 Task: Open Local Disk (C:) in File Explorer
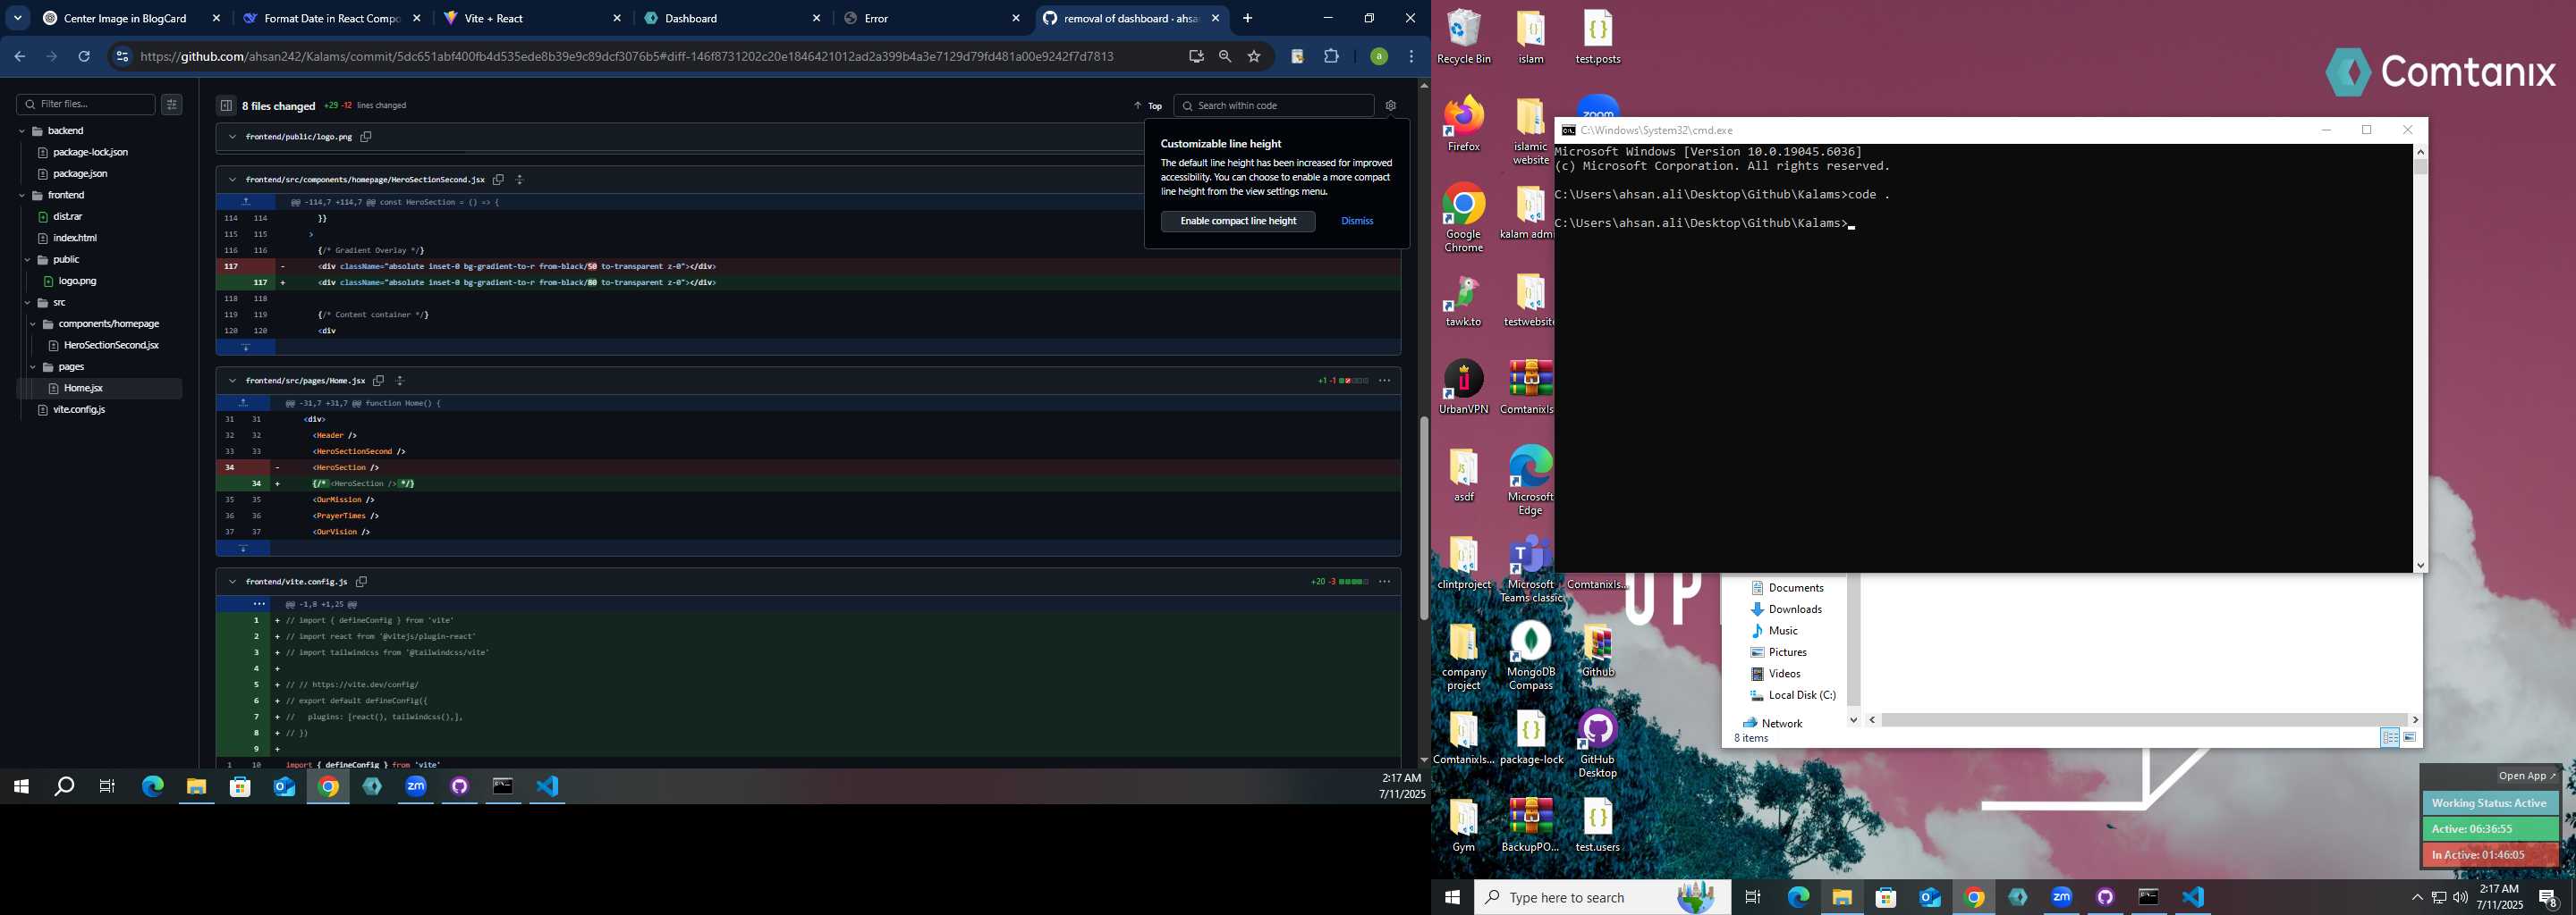(1801, 695)
